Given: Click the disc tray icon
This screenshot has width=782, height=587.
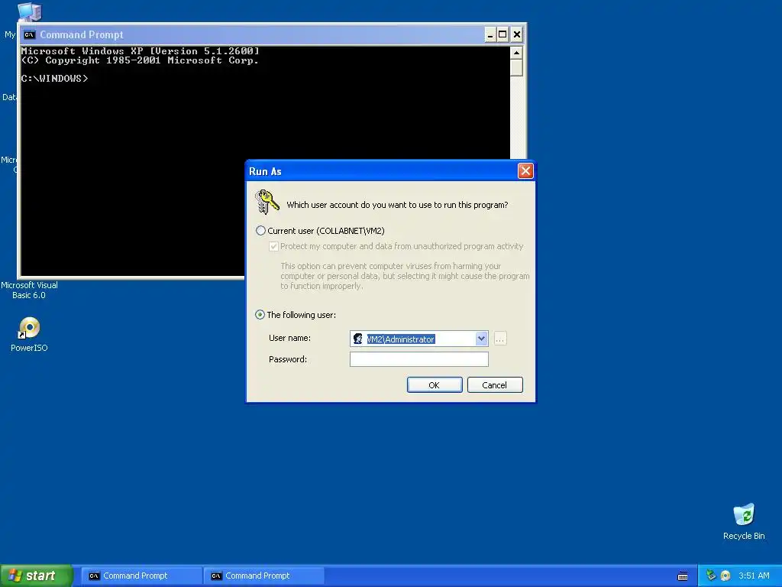Looking at the screenshot, I should [x=725, y=576].
